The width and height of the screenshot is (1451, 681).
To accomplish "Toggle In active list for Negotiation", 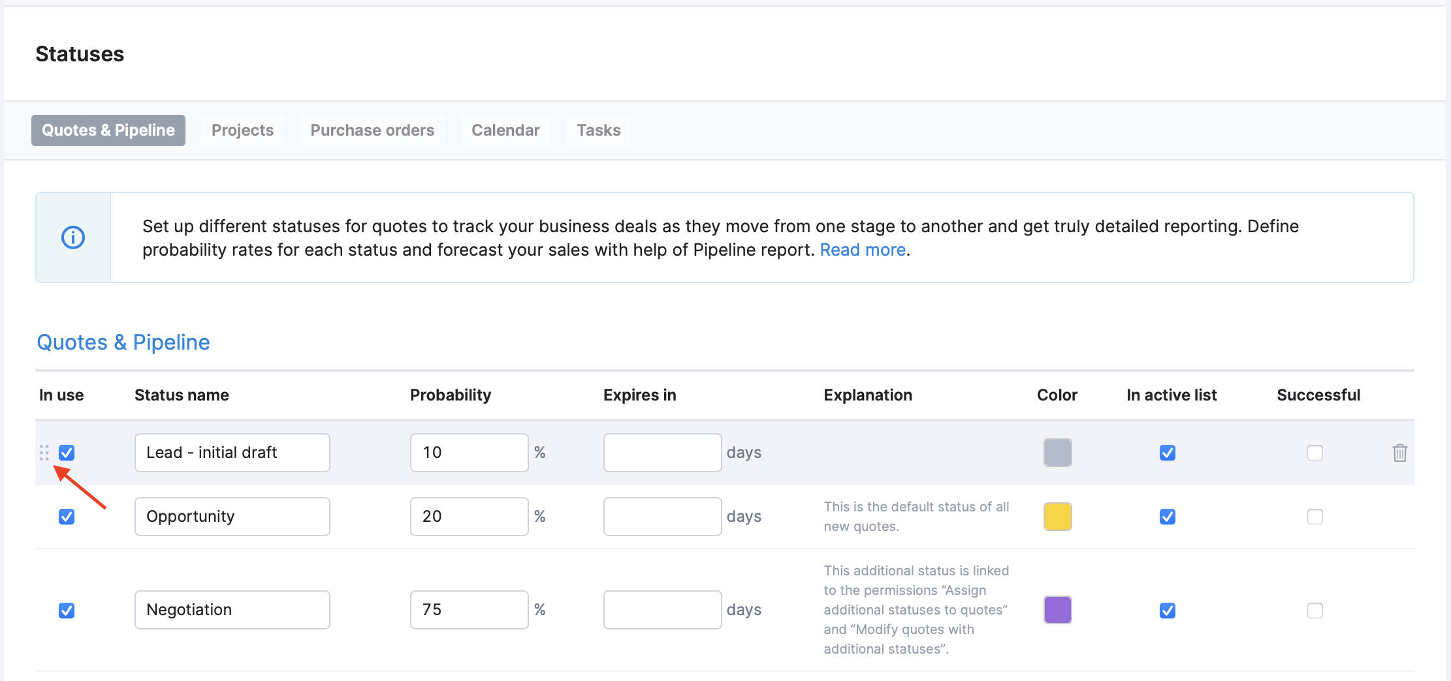I will [x=1168, y=611].
